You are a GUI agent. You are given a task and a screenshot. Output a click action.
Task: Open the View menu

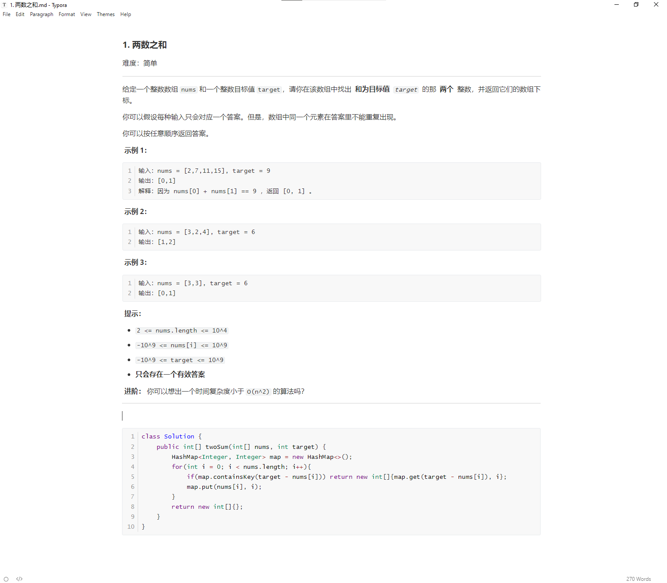[x=86, y=14]
